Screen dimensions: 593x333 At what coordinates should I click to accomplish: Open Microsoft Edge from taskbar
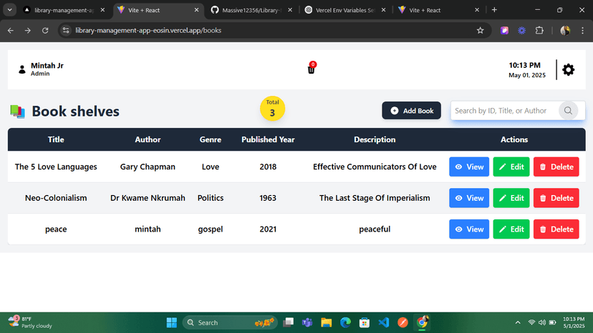(x=345, y=322)
